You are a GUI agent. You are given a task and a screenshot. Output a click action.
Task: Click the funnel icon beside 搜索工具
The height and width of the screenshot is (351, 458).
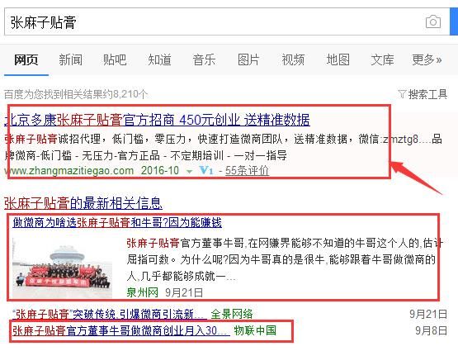tap(402, 94)
